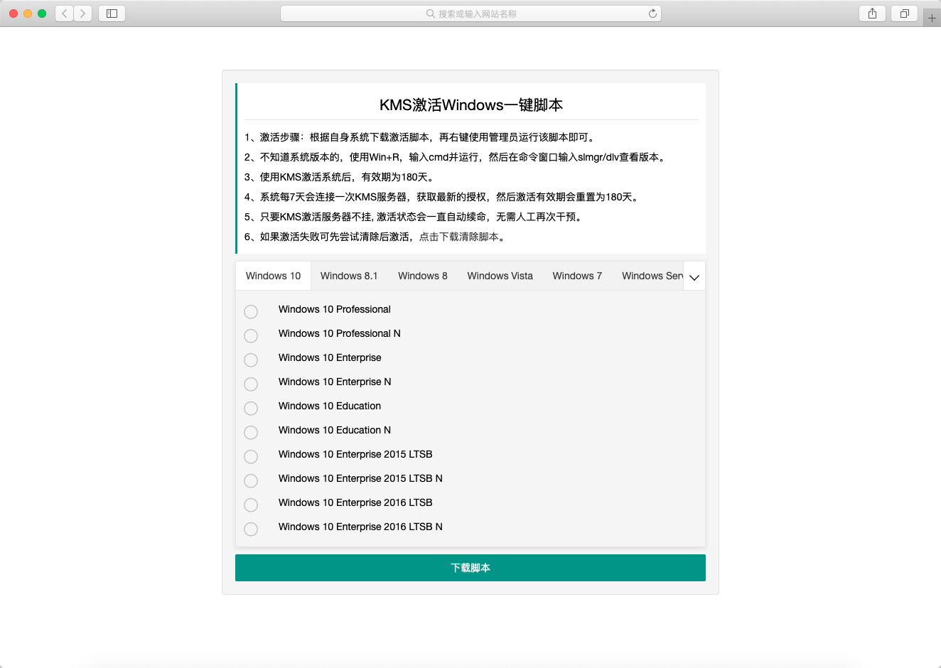Switch to the Windows 7 tab

(x=577, y=276)
